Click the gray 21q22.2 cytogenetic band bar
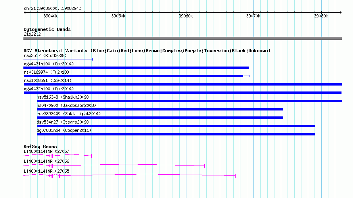The image size is (353, 198). pos(182,38)
